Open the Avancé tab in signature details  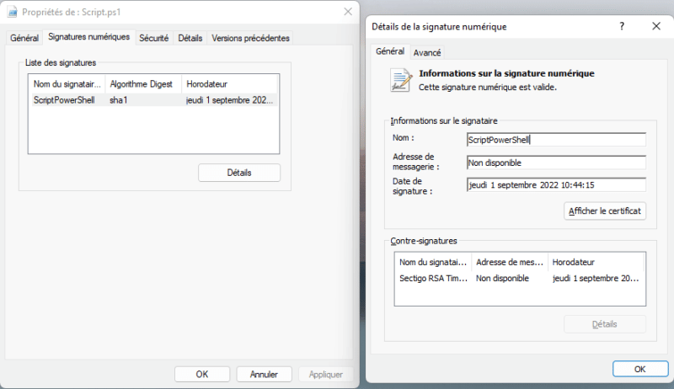tap(427, 52)
